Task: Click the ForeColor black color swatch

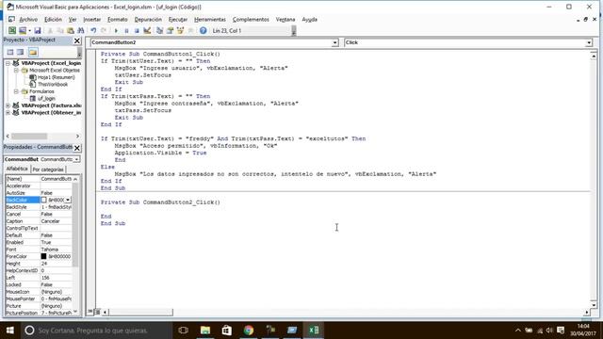Action: click(44, 256)
